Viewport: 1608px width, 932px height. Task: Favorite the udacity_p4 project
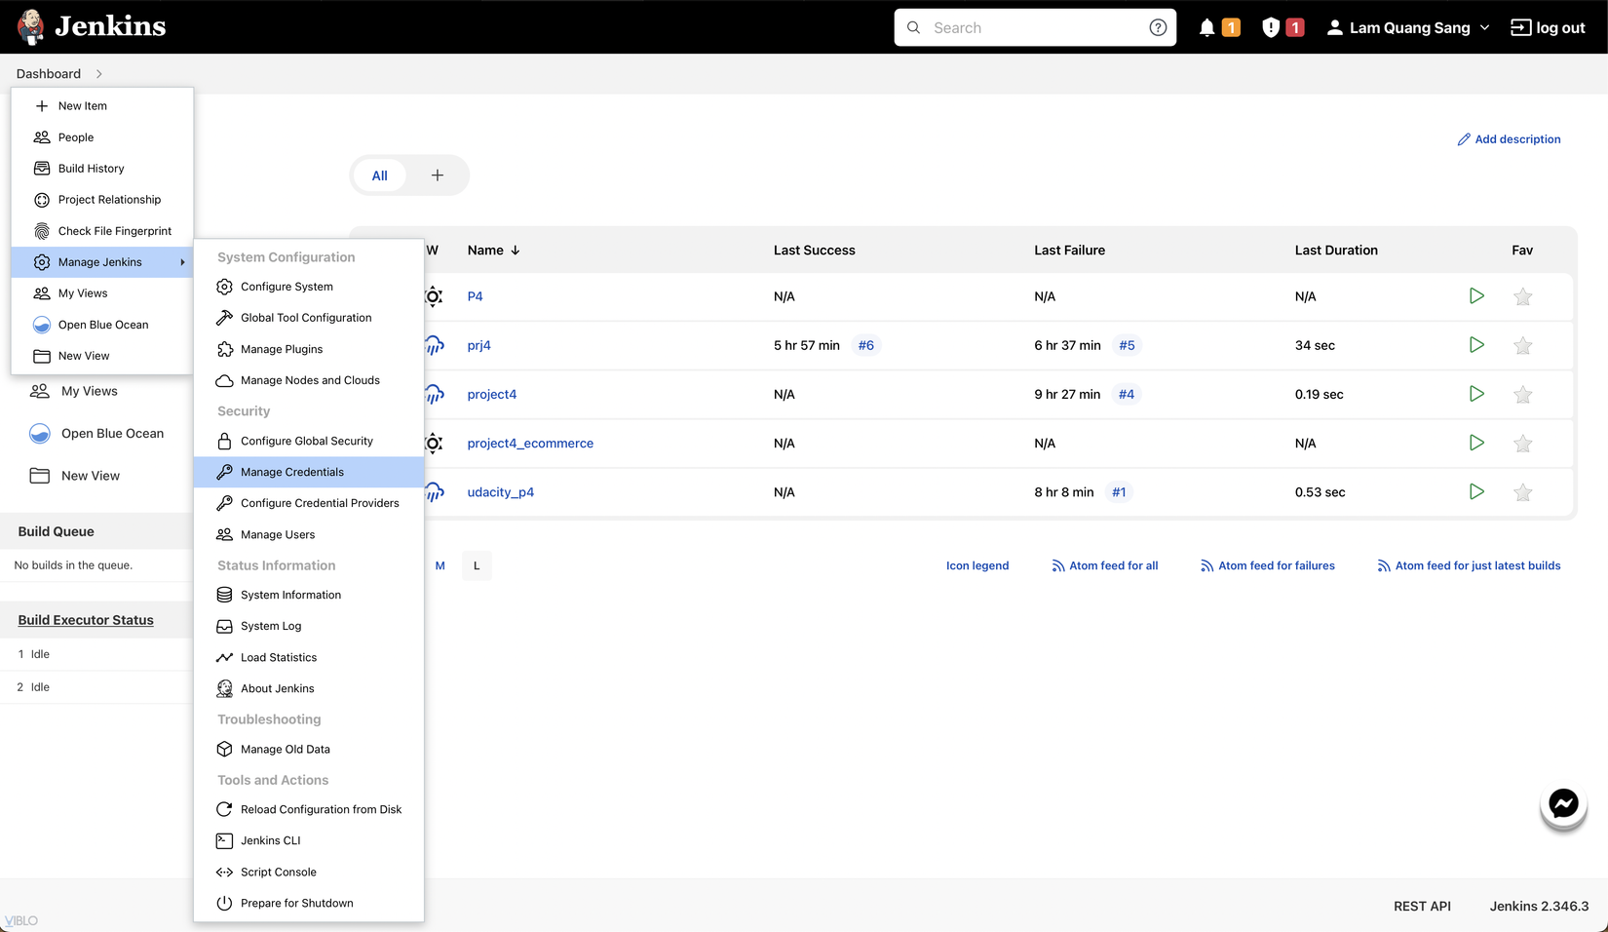(1523, 491)
